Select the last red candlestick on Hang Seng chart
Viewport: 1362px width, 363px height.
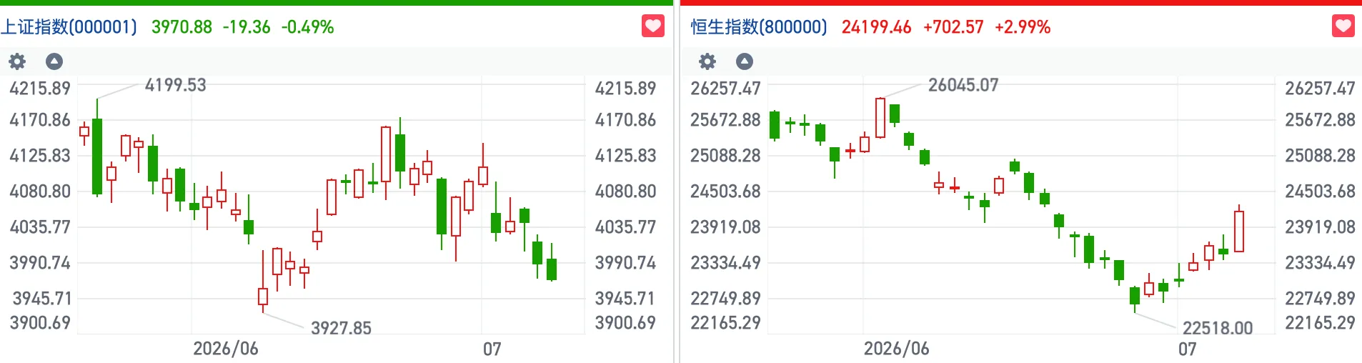tap(1239, 230)
